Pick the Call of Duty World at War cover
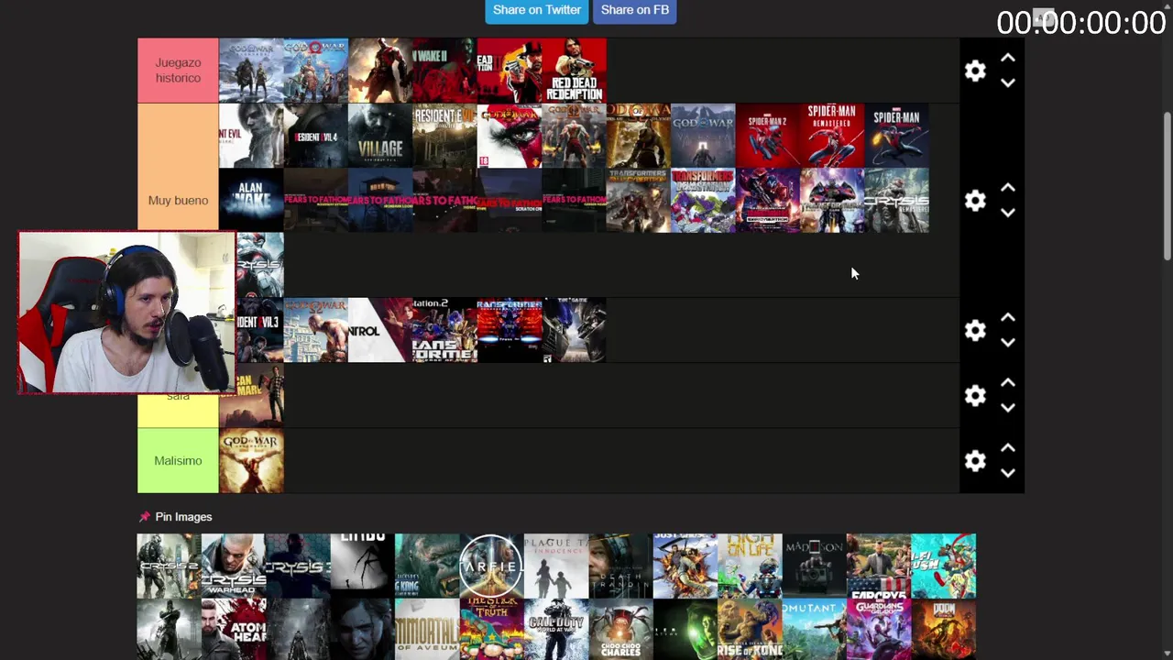Screen dimensions: 1173x660 [556, 630]
